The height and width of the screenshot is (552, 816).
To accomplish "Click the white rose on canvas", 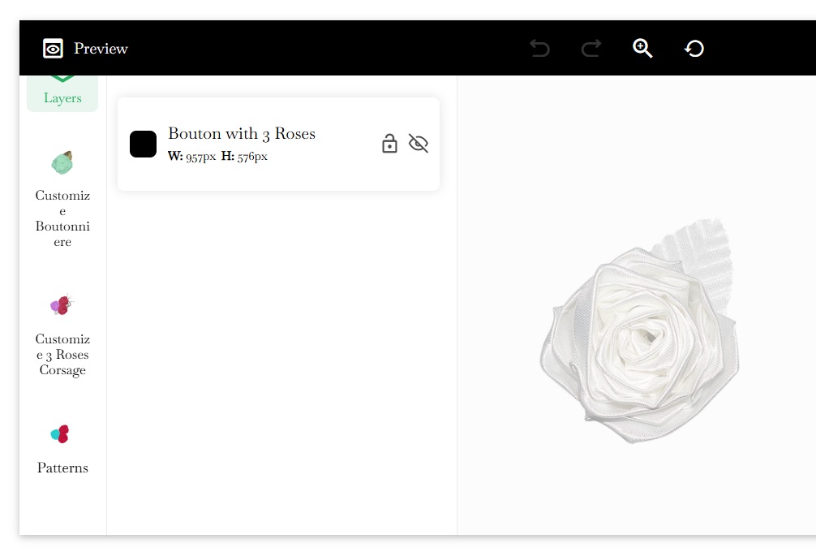I will pos(640,331).
